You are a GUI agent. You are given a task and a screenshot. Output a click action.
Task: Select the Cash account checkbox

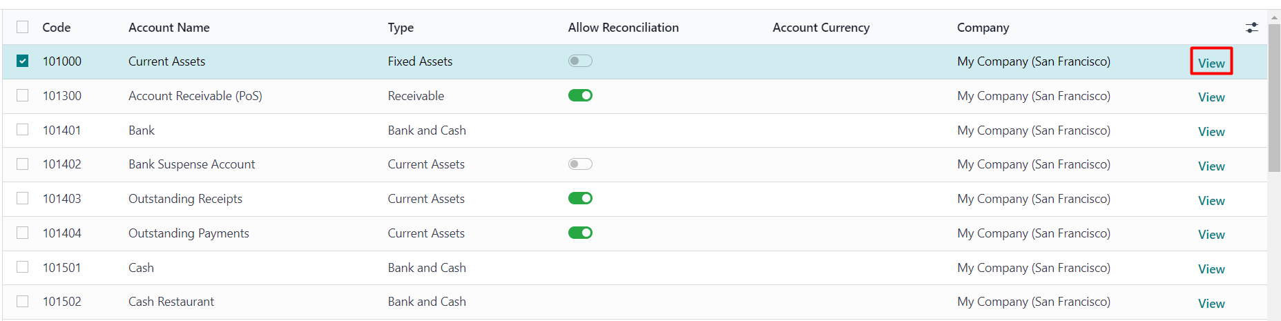point(23,267)
